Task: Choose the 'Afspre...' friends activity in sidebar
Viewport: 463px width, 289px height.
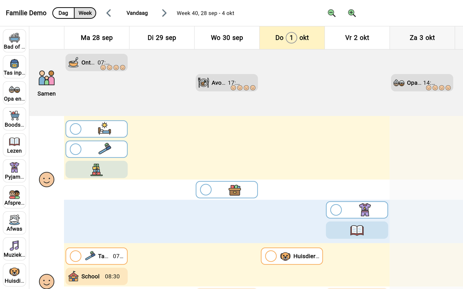Action: 14,197
